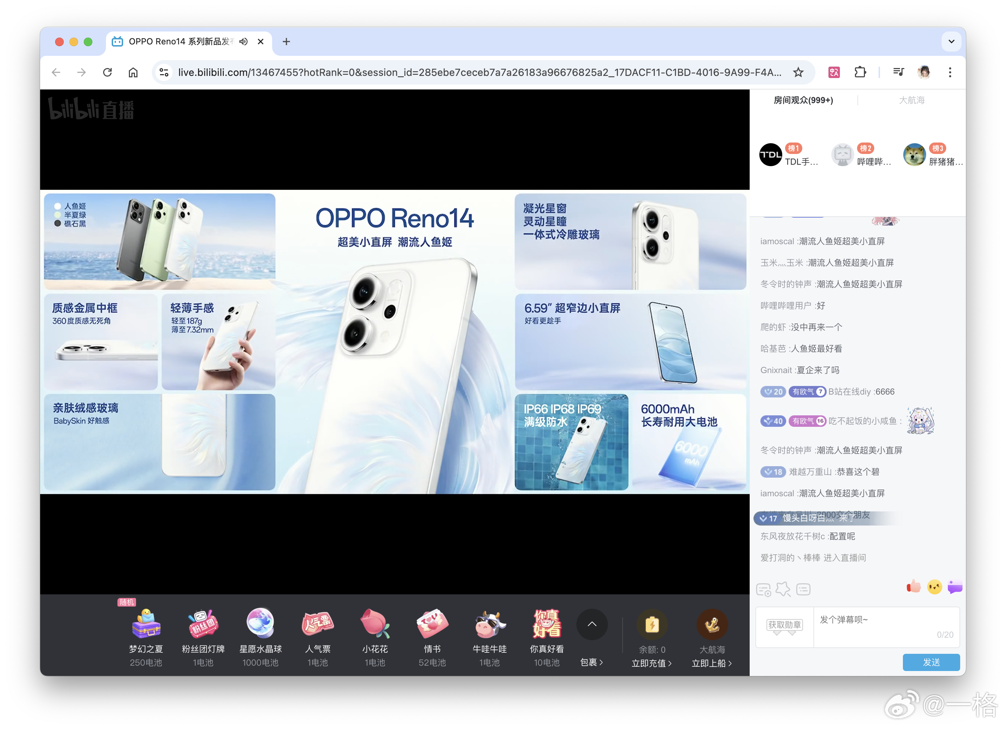Open the extensions puzzle icon
This screenshot has width=1006, height=729.
(860, 72)
